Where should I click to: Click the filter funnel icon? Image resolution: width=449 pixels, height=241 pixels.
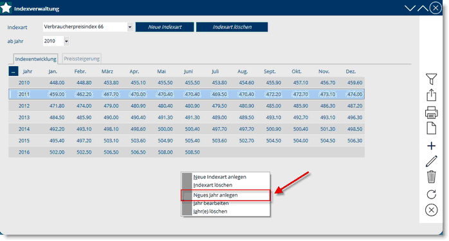[x=431, y=78]
